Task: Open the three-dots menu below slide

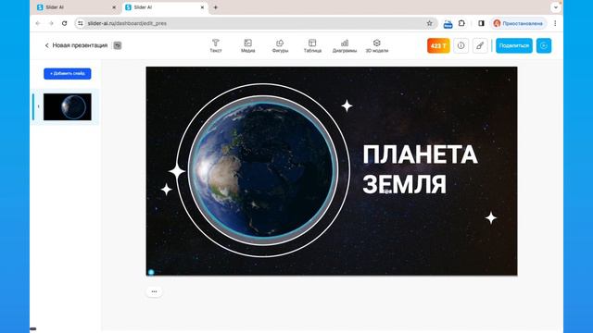Action: [x=154, y=291]
